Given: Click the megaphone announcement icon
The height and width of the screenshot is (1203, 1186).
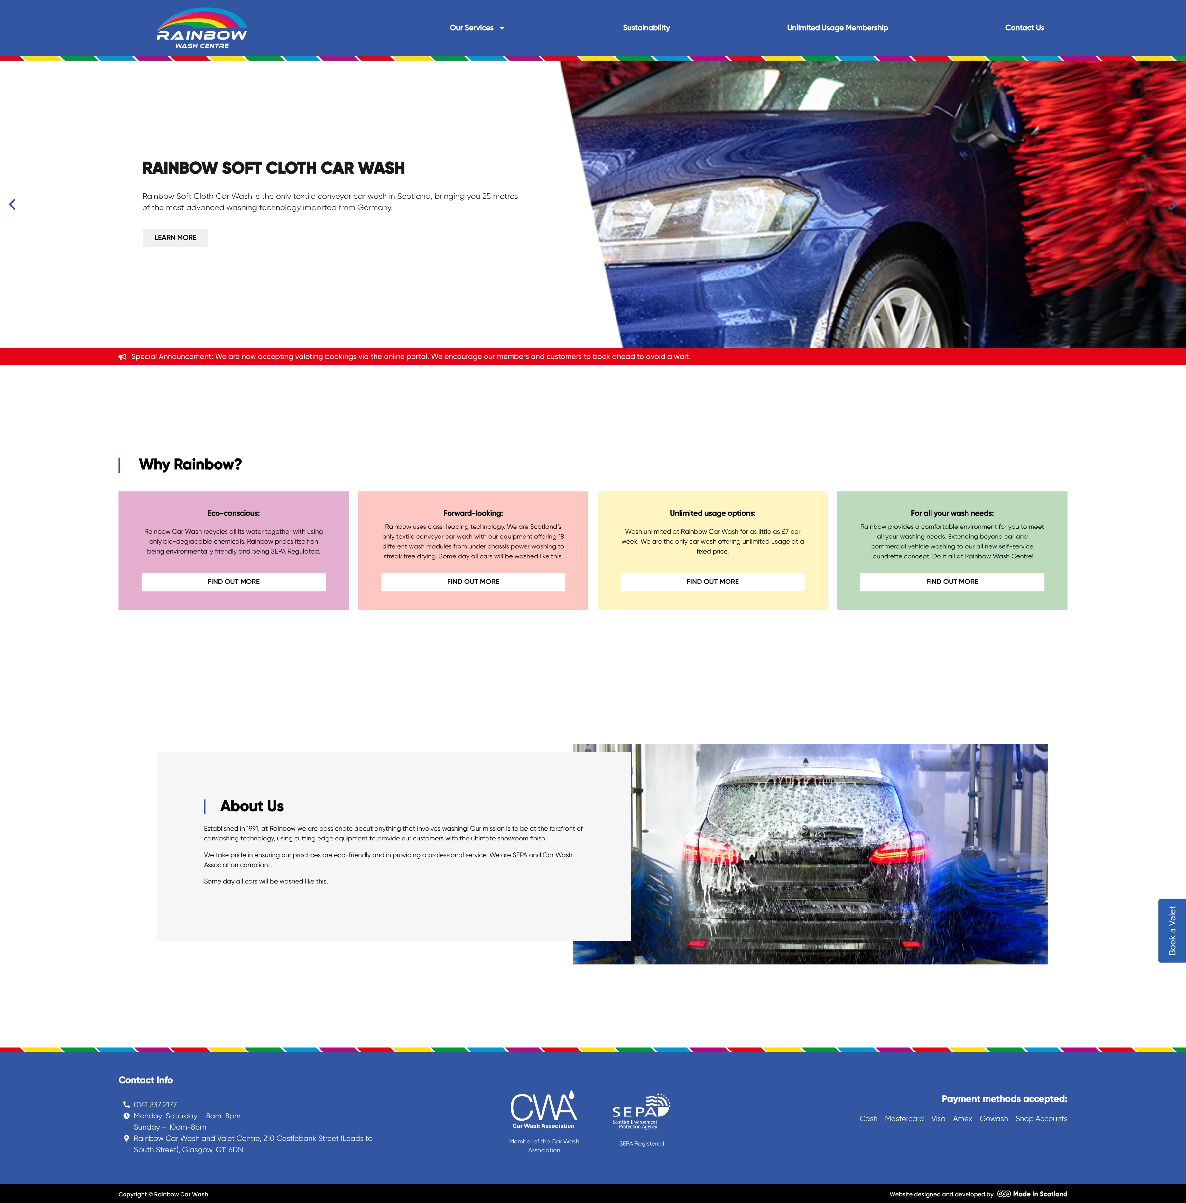Looking at the screenshot, I should [x=123, y=357].
